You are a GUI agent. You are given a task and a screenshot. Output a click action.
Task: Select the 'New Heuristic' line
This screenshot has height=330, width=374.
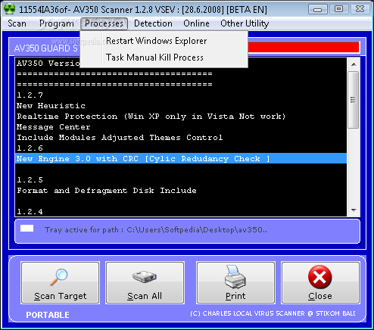[181, 105]
